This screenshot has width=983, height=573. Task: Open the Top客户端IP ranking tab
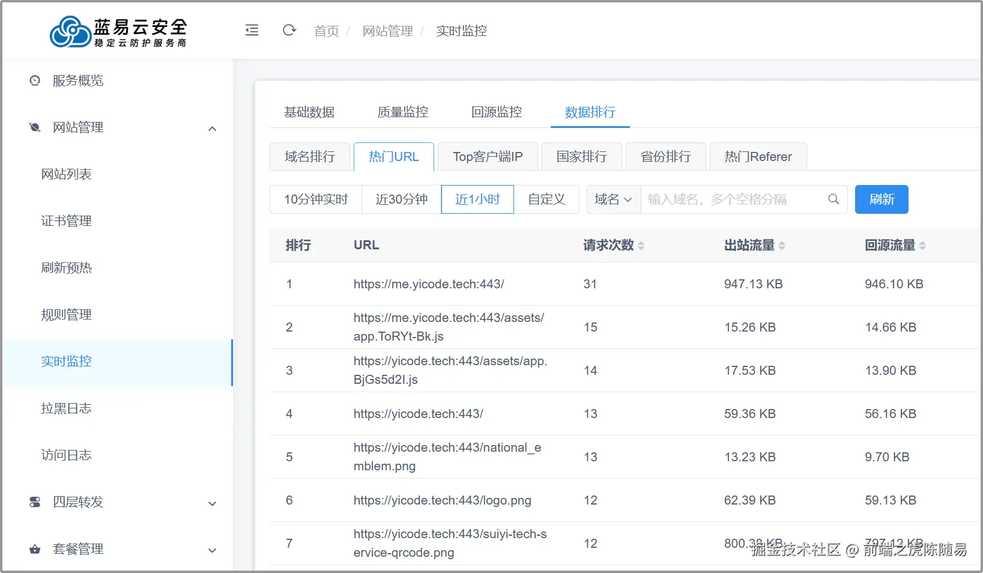[x=487, y=157]
